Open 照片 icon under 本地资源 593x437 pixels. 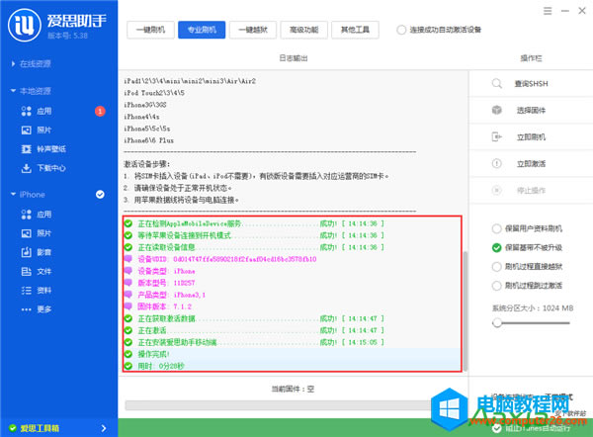26,131
